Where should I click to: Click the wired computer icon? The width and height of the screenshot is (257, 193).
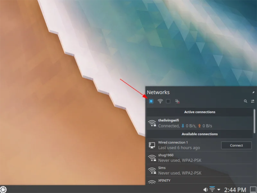point(152,145)
